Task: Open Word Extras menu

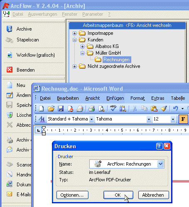Action: [158, 98]
